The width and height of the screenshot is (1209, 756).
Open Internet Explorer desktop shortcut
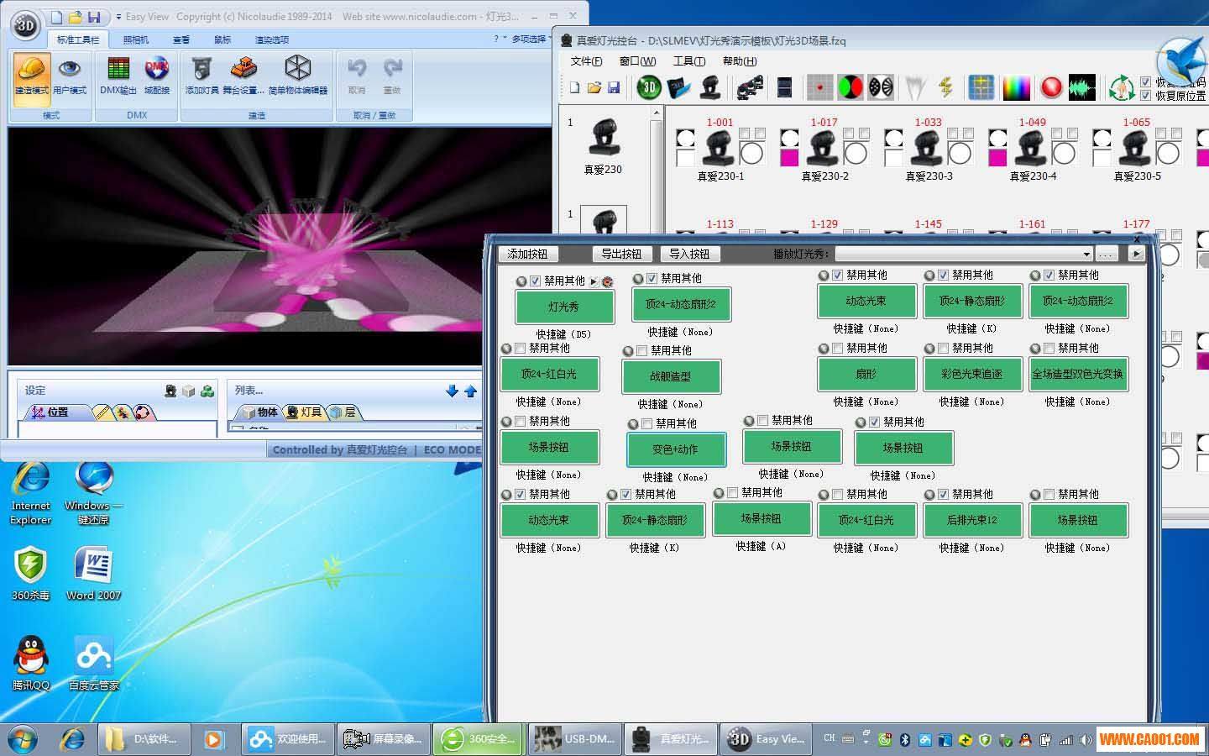pyautogui.click(x=31, y=493)
